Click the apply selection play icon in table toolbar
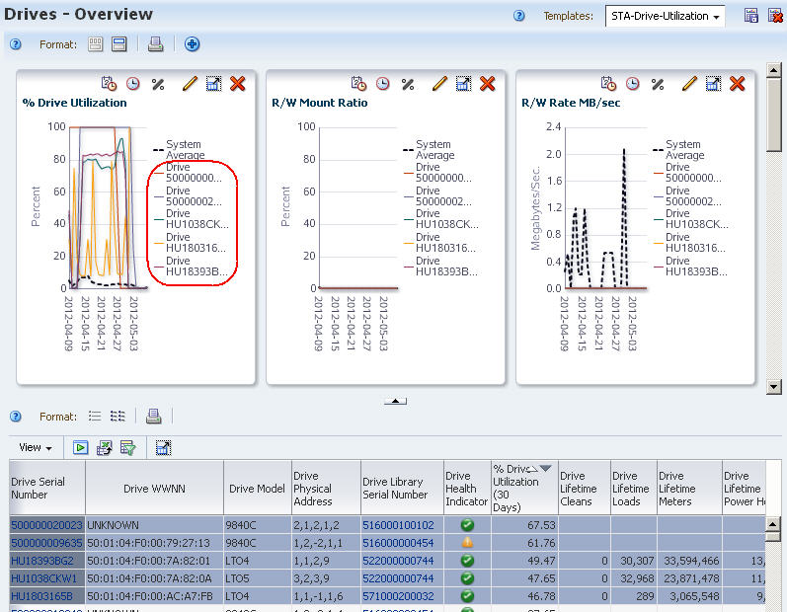The height and width of the screenshot is (612, 787). (80, 447)
